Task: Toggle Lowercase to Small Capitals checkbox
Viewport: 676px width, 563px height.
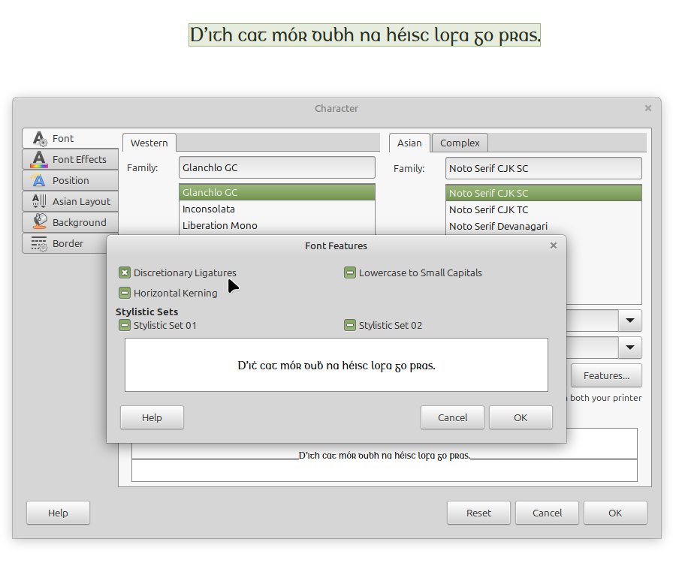Action: click(349, 272)
